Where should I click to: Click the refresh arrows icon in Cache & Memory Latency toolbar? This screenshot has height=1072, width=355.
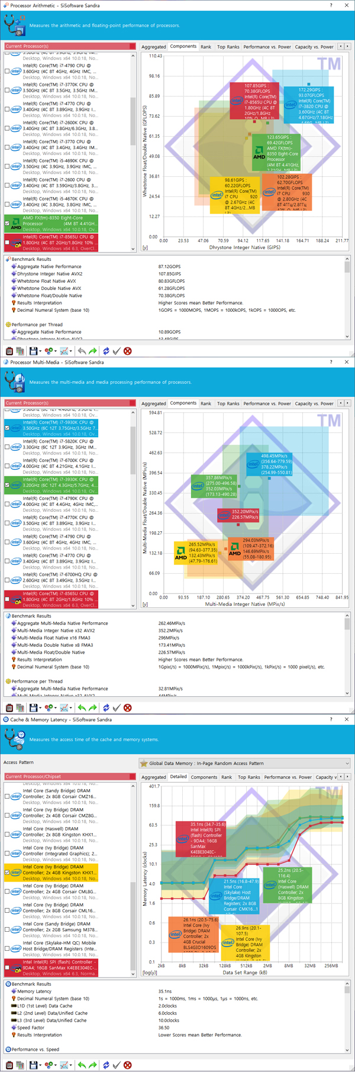coord(106,1065)
